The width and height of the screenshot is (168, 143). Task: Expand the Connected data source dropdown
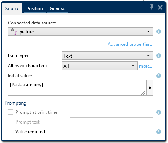(x=81, y=31)
